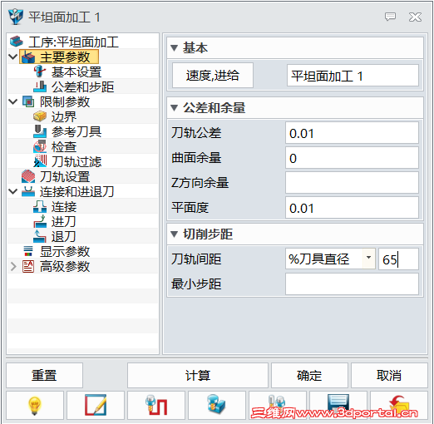Viewport: 434px width, 424px height.
Task: Collapse the 限制参数 tree node
Action: 13,101
